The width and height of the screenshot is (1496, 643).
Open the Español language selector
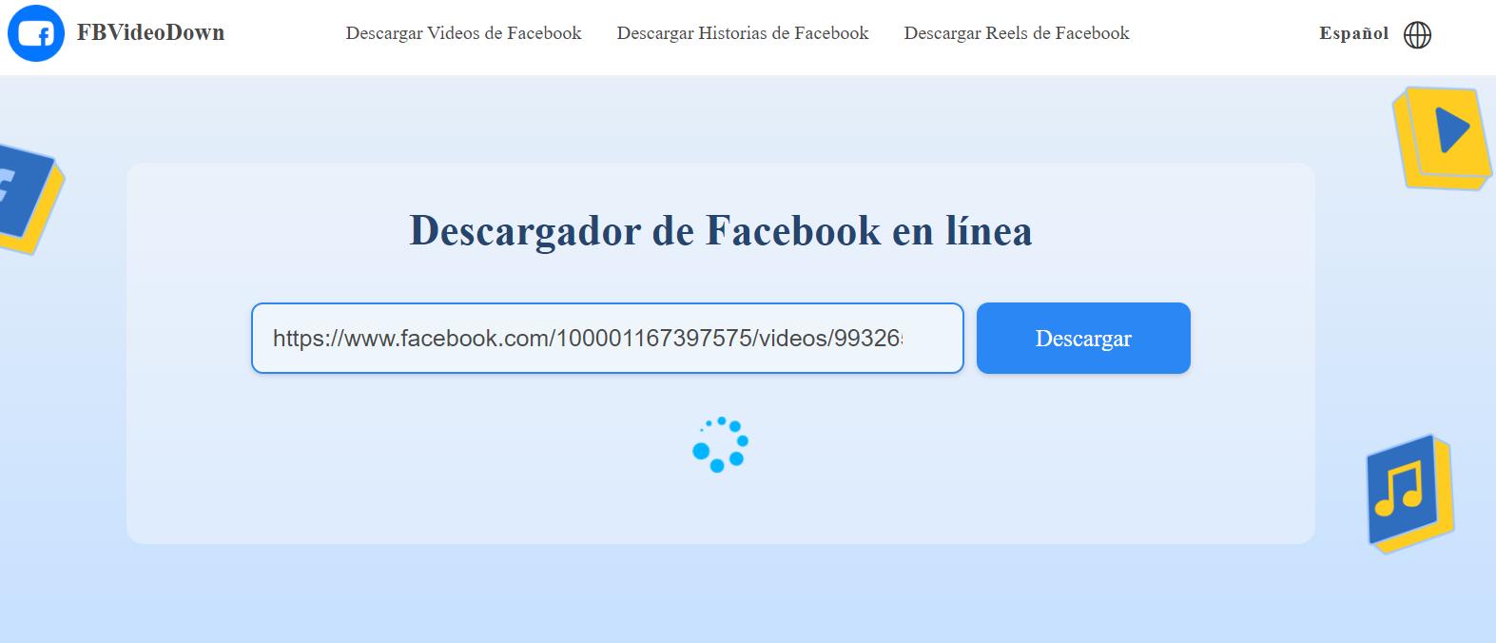click(x=1353, y=34)
